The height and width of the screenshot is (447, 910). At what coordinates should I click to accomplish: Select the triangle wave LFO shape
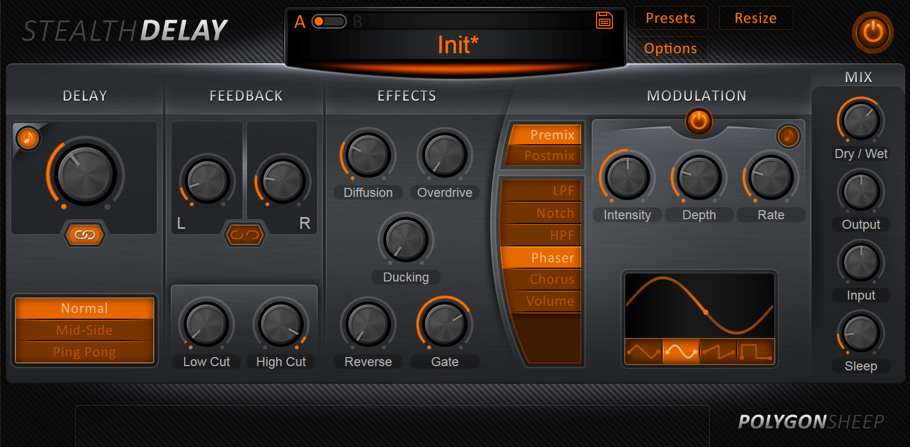pos(643,352)
